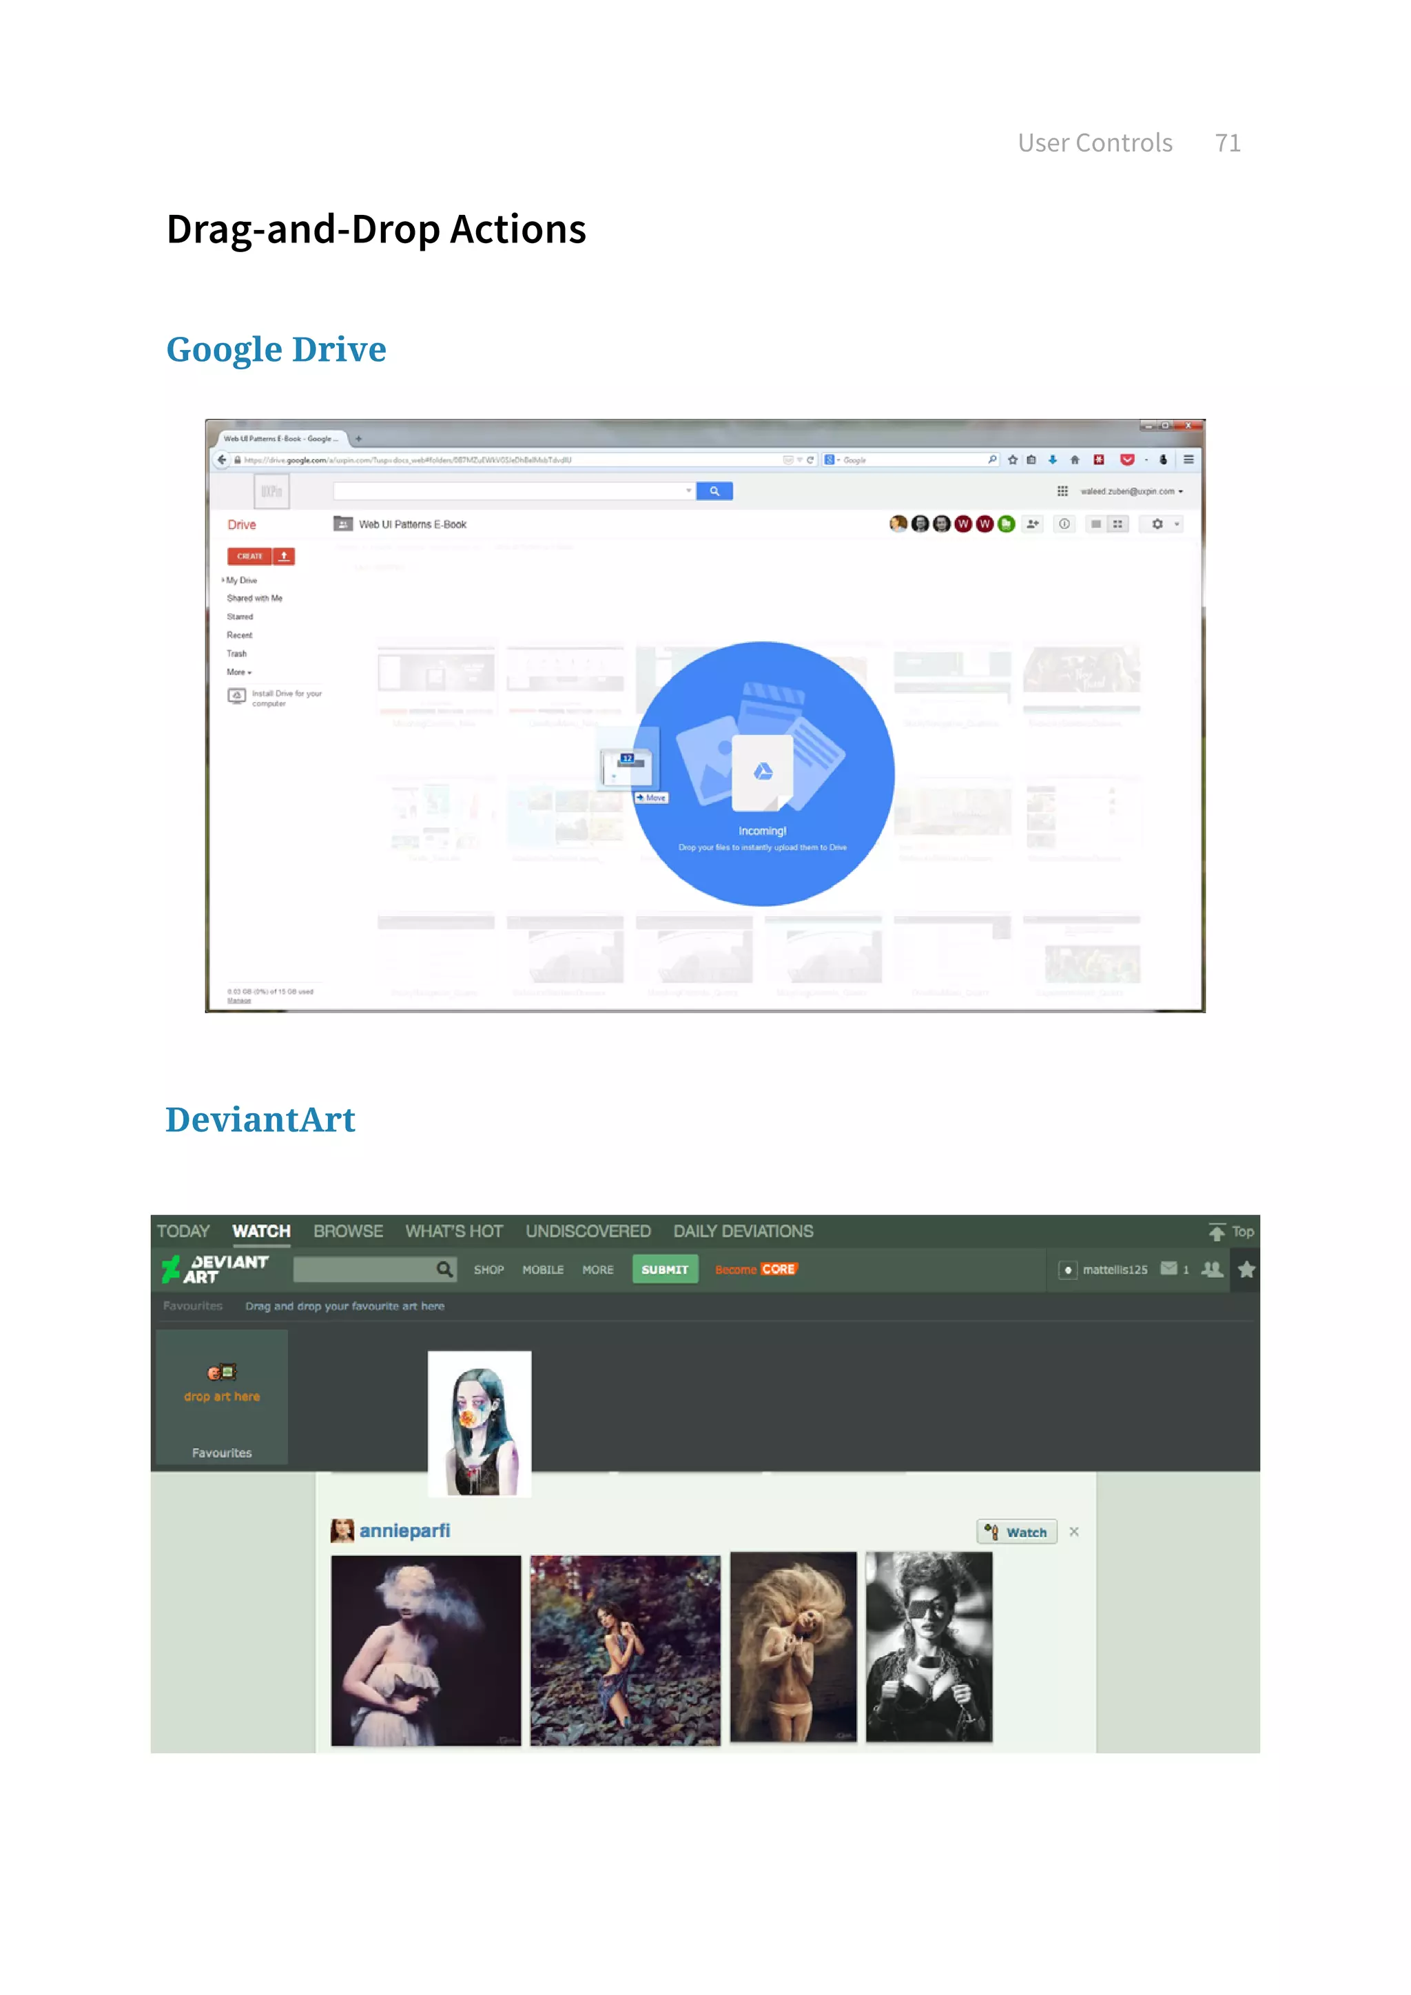Switch Drive to grid view

tap(1118, 524)
